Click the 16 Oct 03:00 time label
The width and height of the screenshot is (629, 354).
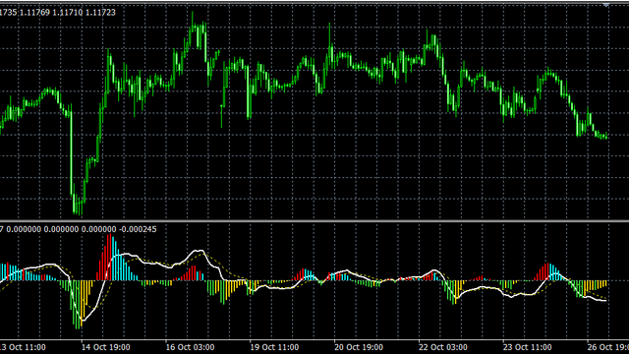tap(190, 347)
